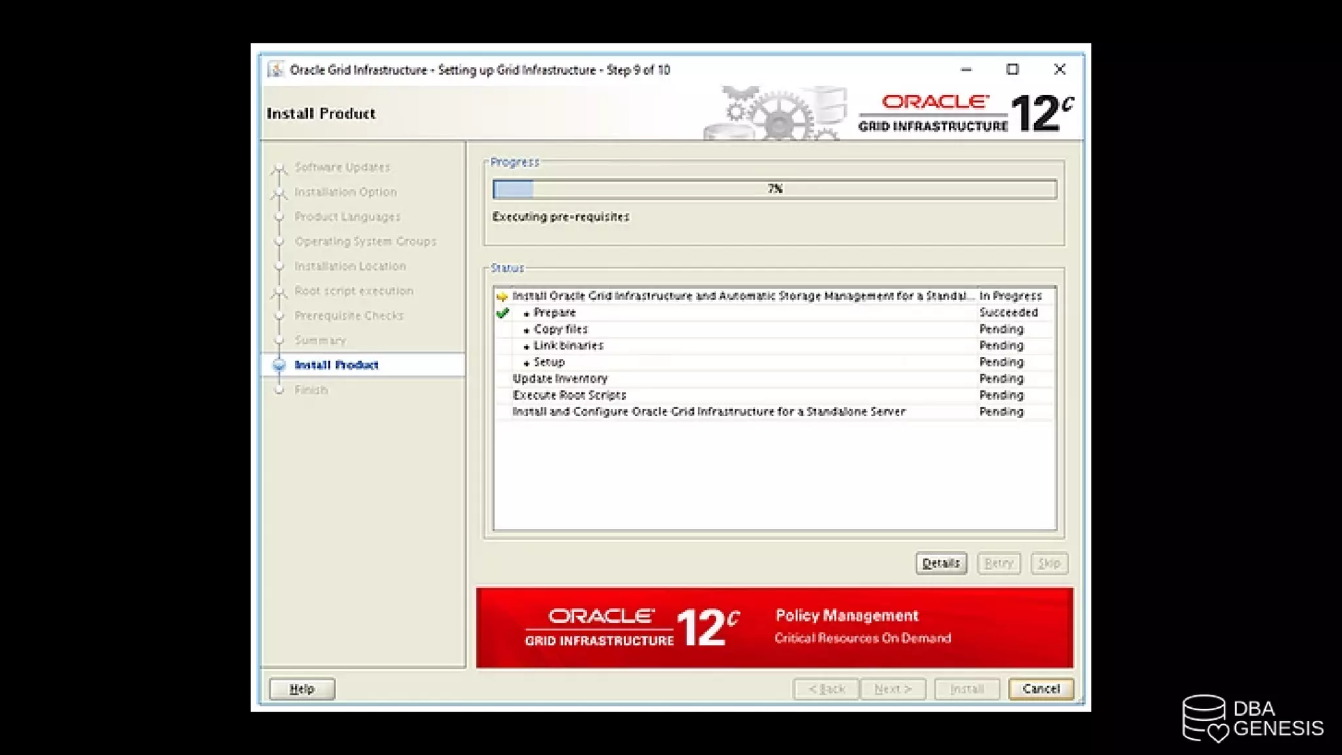Click the 7% progress bar
The height and width of the screenshot is (755, 1342).
click(775, 189)
